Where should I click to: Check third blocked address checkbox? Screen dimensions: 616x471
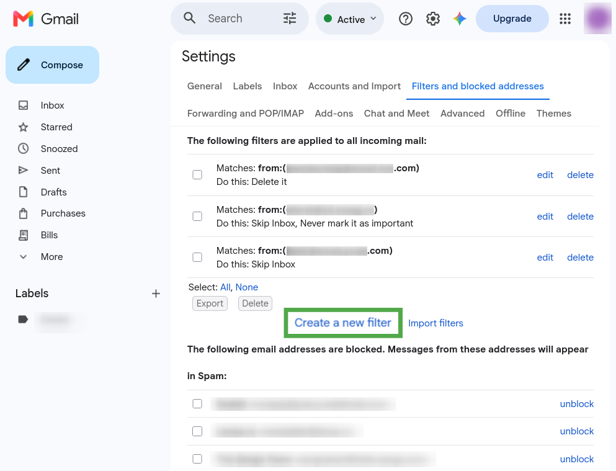tap(197, 459)
